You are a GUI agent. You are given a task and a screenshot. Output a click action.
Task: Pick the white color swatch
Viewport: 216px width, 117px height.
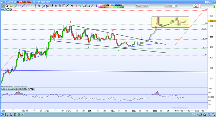point(99,5)
